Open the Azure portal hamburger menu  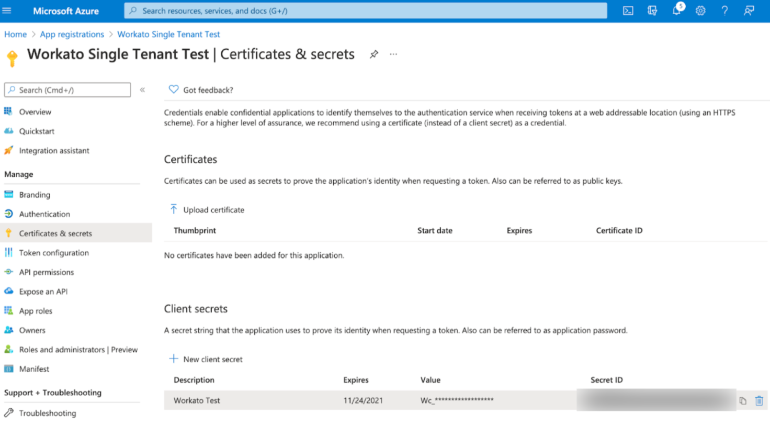[x=7, y=10]
